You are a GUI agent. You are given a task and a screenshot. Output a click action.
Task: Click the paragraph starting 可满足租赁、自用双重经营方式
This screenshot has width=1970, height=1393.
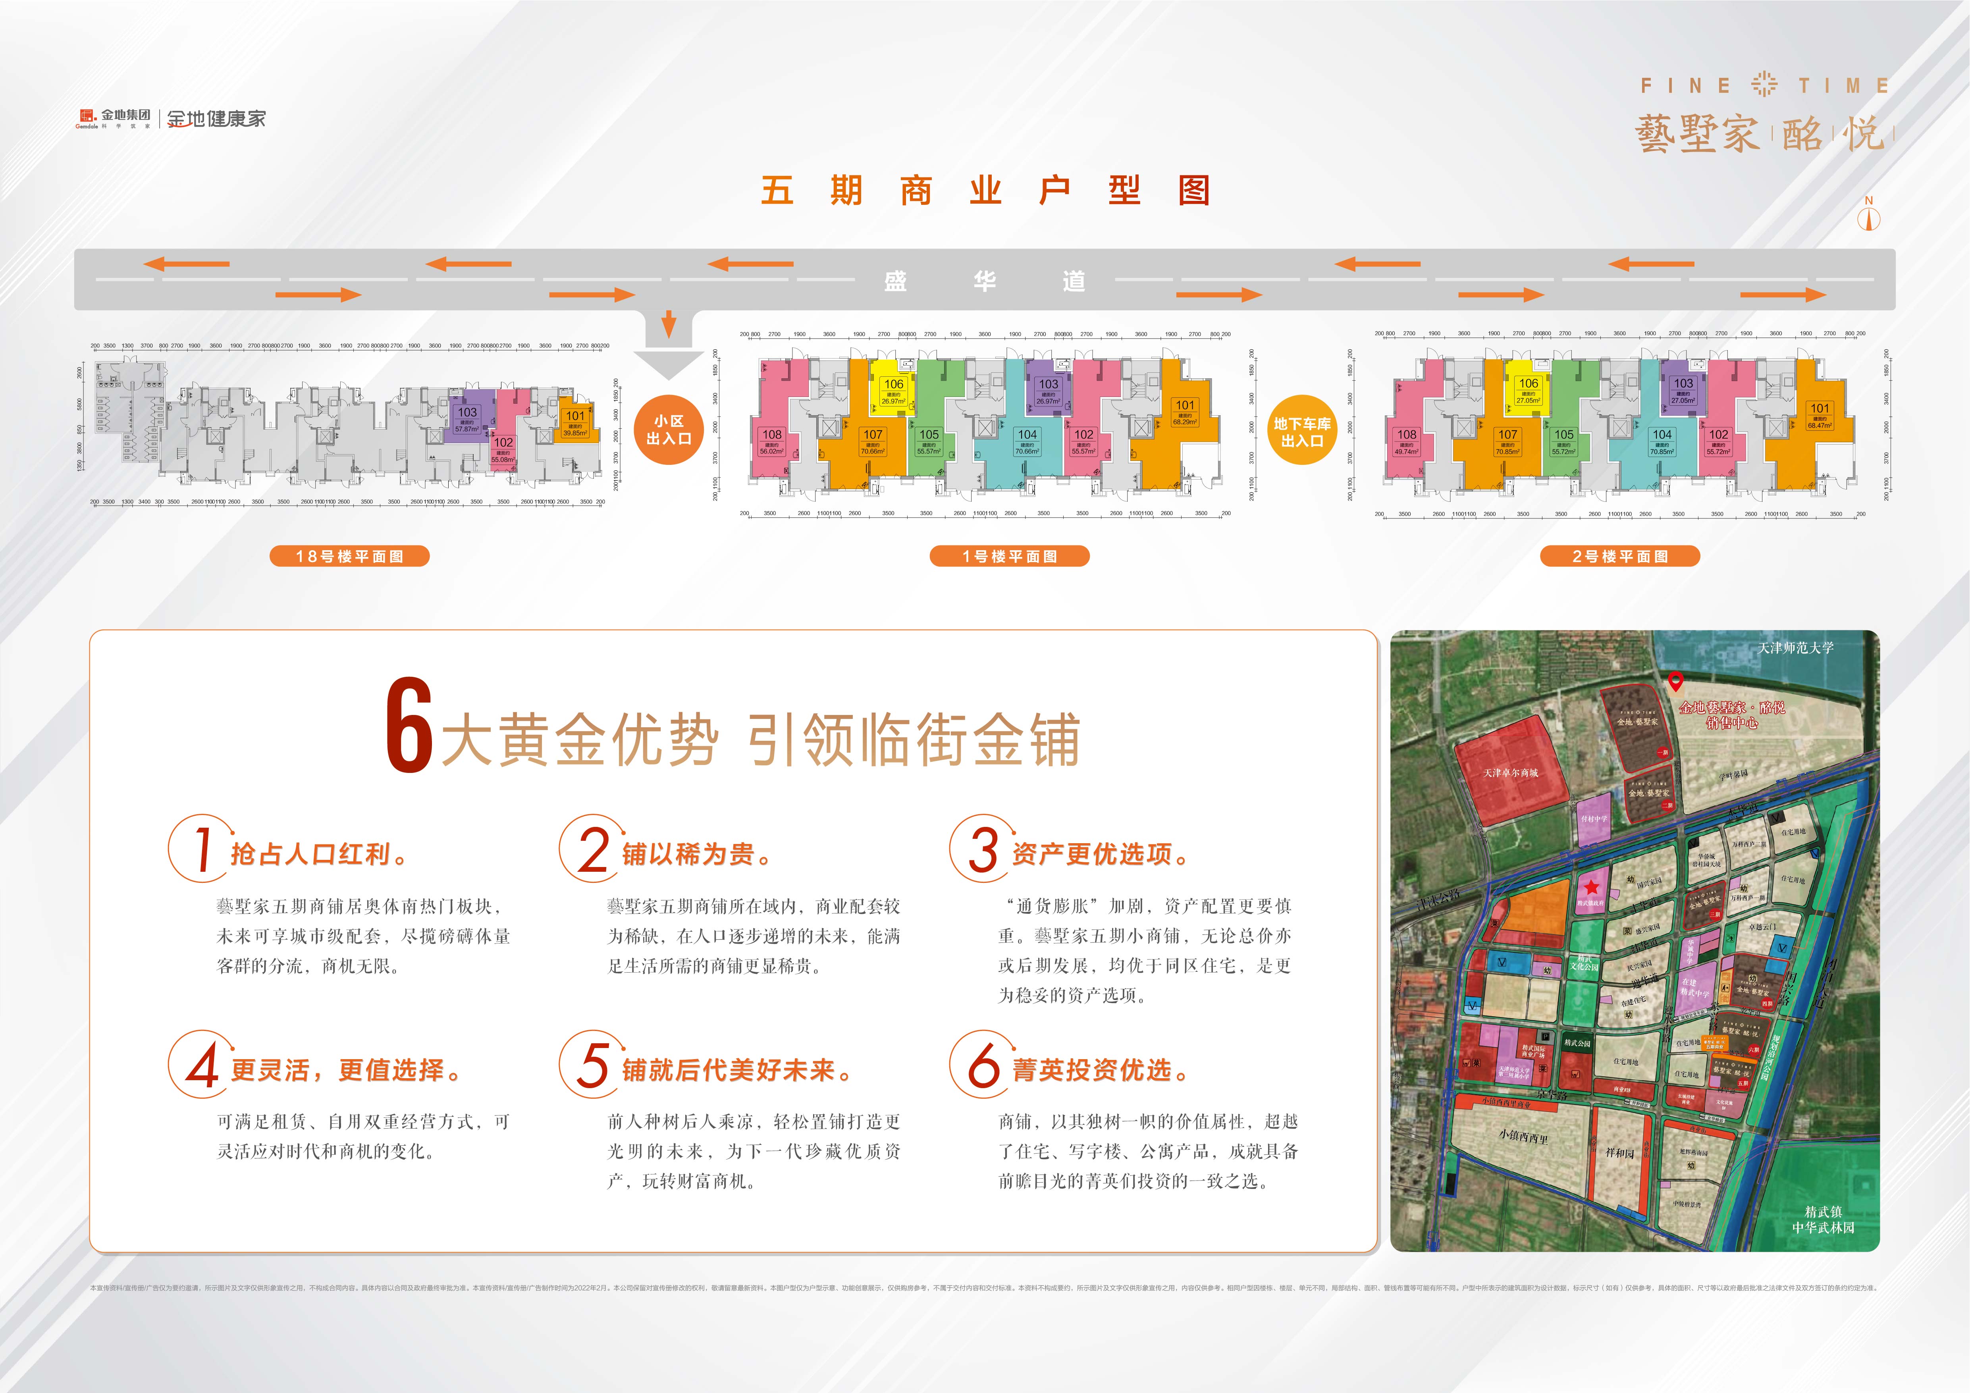363,1137
